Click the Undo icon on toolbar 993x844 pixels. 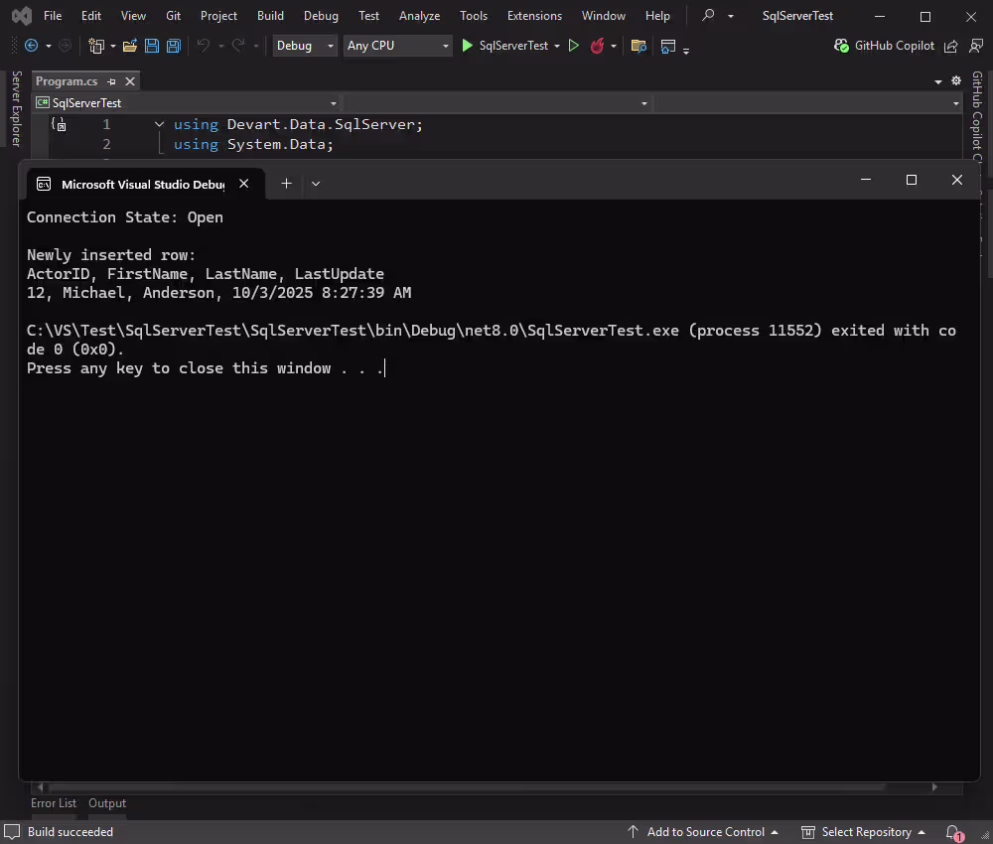[x=206, y=46]
